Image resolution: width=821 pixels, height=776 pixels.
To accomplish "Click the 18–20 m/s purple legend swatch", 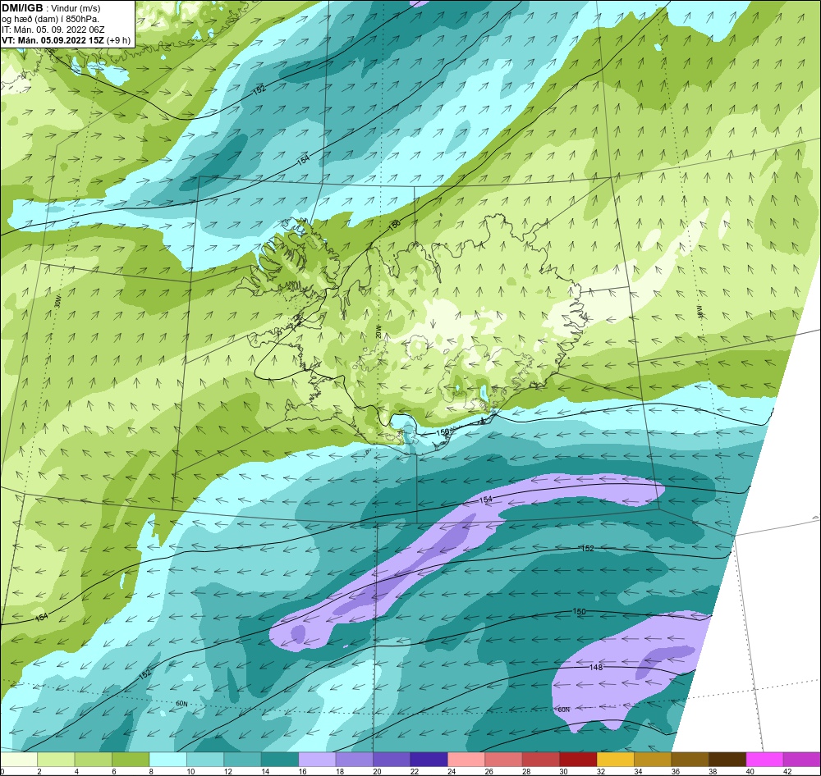I will pos(354,760).
